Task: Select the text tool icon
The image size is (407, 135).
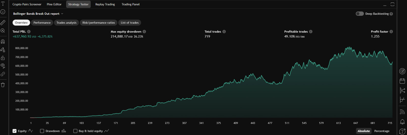Action: coord(3,4)
